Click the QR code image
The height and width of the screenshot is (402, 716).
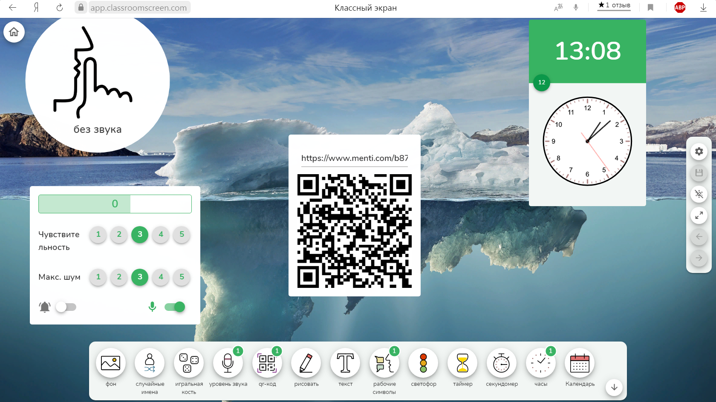click(354, 230)
